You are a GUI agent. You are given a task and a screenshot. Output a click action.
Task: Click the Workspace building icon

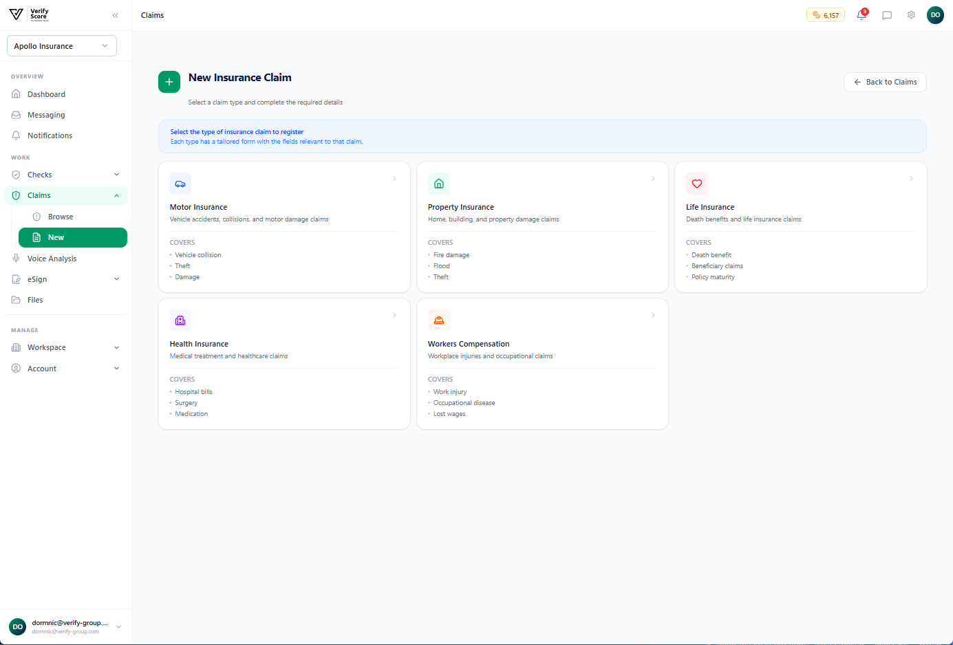pos(16,347)
